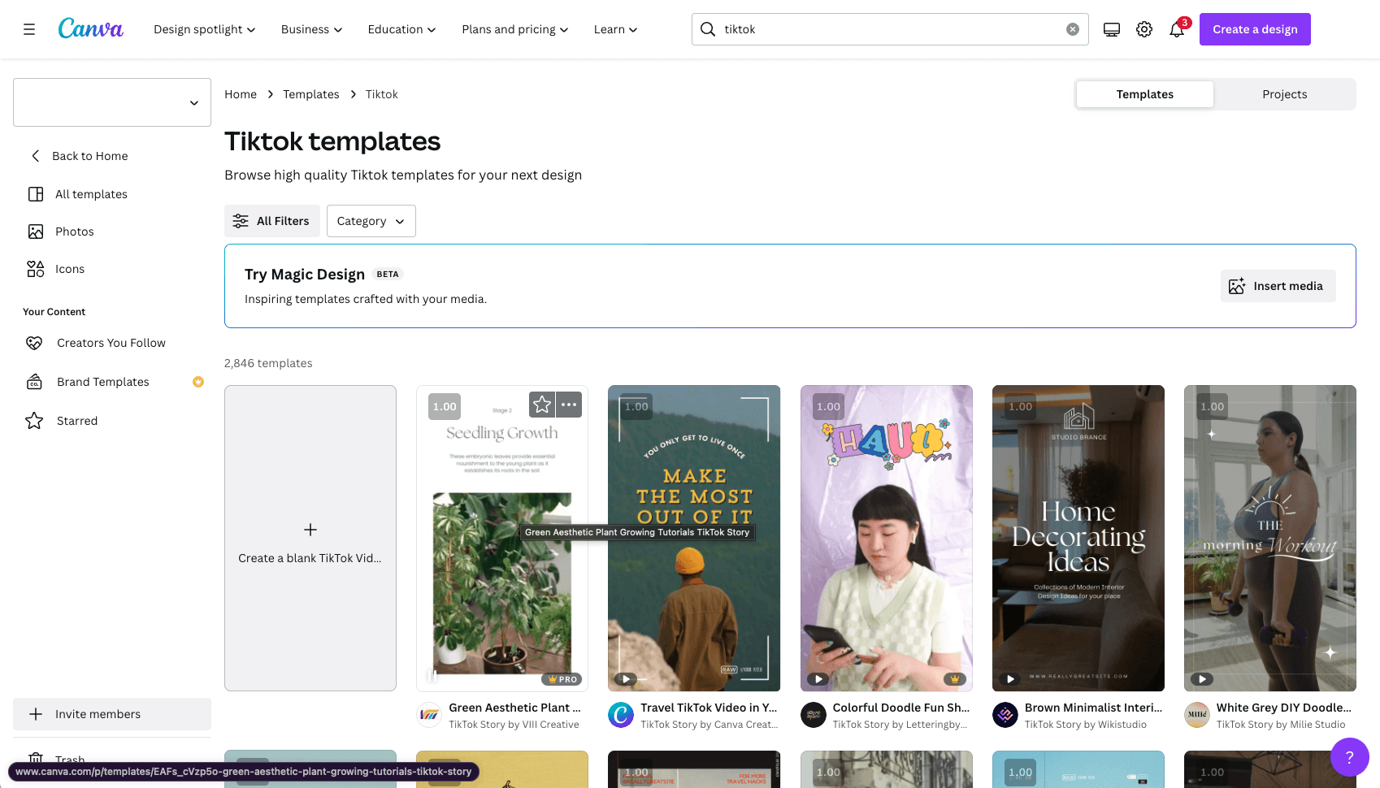The height and width of the screenshot is (788, 1380).
Task: Open the Morning Workout template
Action: coord(1270,538)
